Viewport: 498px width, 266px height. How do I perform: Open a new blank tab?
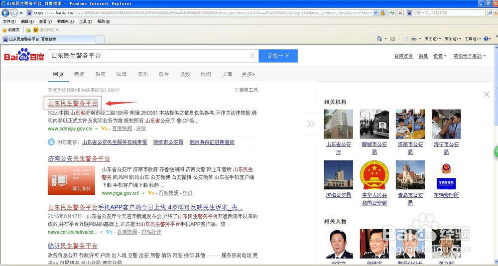[100, 39]
